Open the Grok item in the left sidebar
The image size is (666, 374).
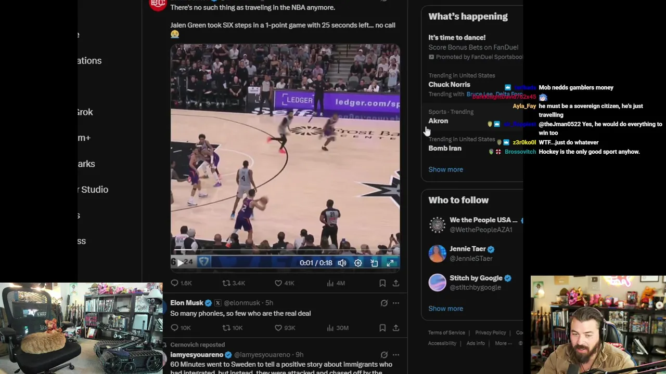85,112
